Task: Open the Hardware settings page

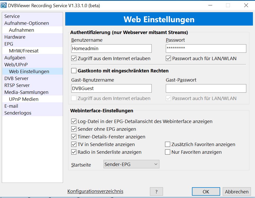Action: (x=33, y=37)
